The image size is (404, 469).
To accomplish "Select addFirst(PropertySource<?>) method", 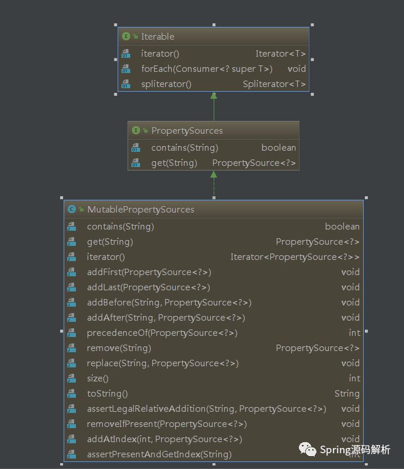I will pos(149,272).
